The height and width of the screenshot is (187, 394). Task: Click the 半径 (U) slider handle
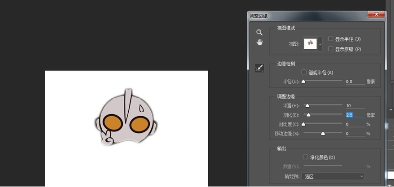pyautogui.click(x=303, y=81)
